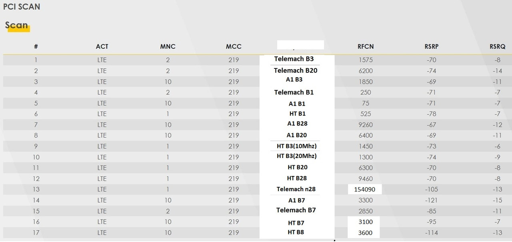Click RFCN value 154090
512x242 pixels.
[365, 190]
